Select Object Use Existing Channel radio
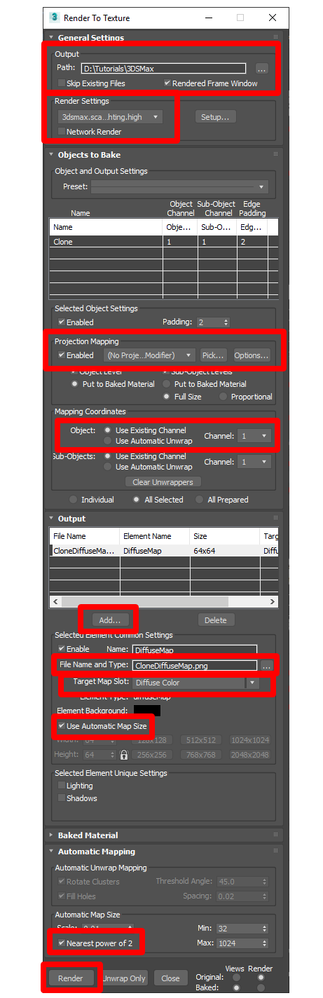Screen dimensions: 323x998 (107, 430)
